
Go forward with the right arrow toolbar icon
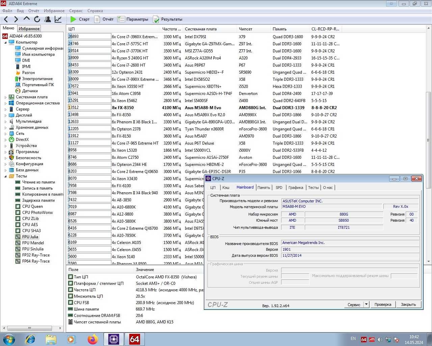point(16,19)
